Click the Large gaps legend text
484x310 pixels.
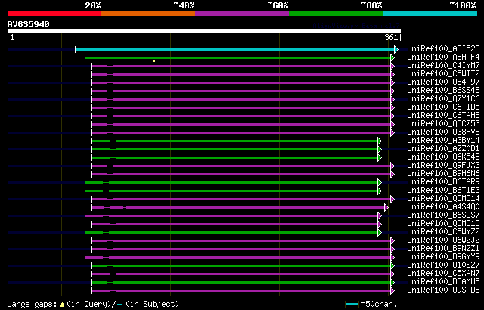click(33, 305)
